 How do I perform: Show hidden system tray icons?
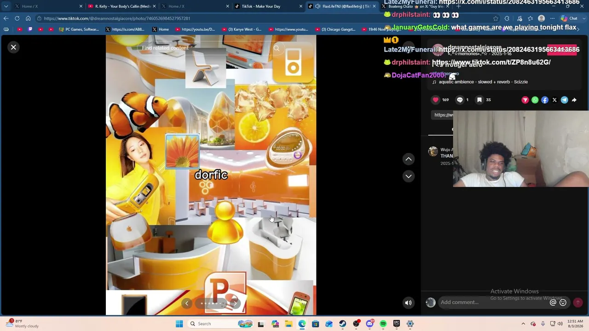(523, 324)
